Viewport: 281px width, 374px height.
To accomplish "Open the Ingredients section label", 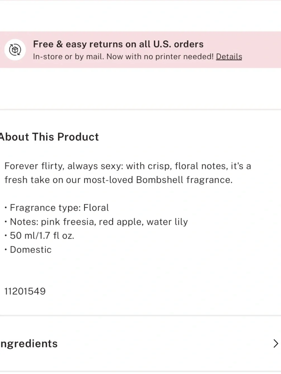I will point(29,344).
